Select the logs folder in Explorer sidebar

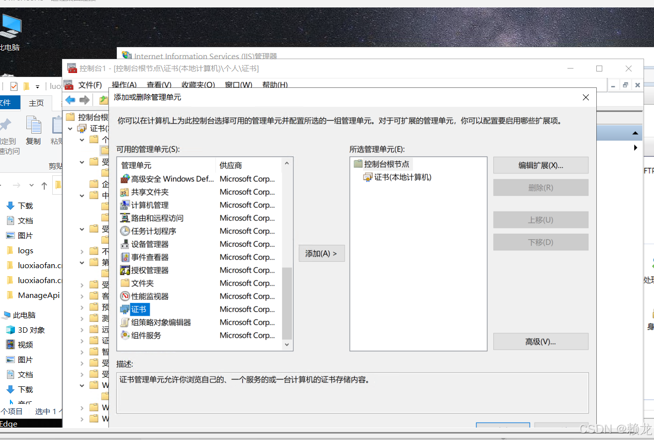coord(25,250)
